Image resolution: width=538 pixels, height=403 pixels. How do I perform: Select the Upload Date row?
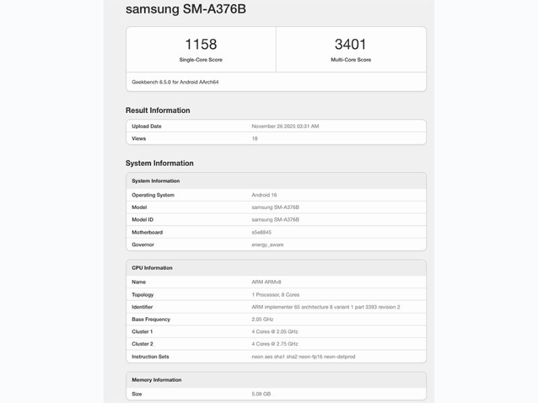274,126
